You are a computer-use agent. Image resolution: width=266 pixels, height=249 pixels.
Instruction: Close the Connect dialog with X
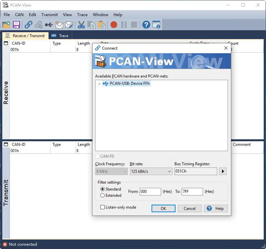coord(226,48)
